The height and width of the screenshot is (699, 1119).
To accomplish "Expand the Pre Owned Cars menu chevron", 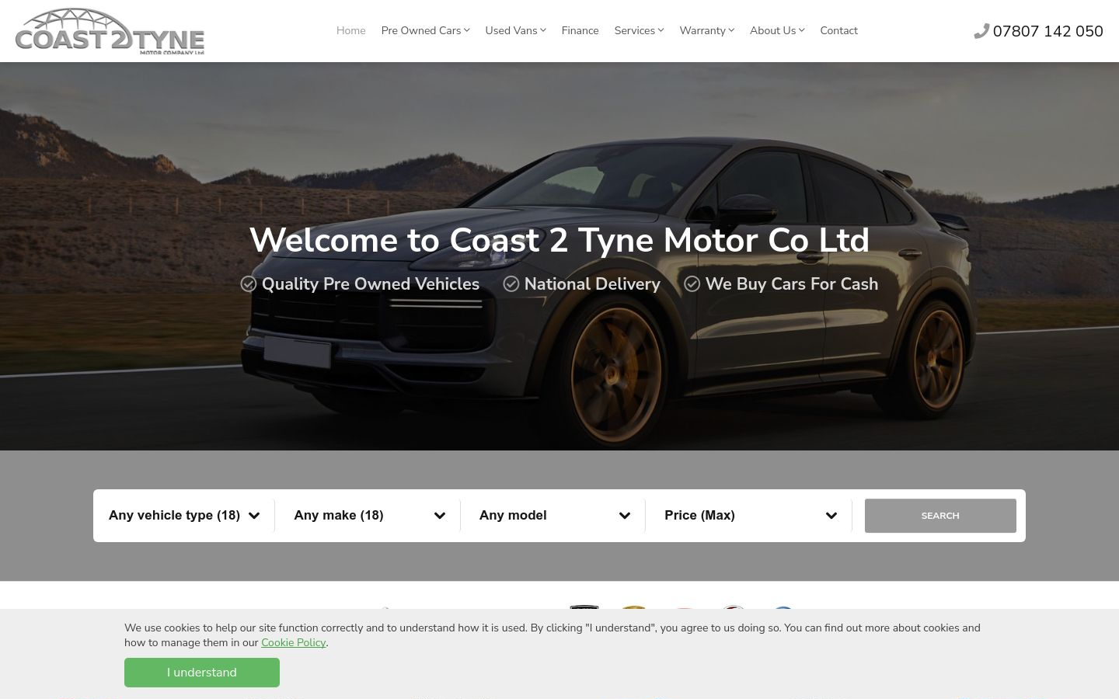I will tap(467, 30).
